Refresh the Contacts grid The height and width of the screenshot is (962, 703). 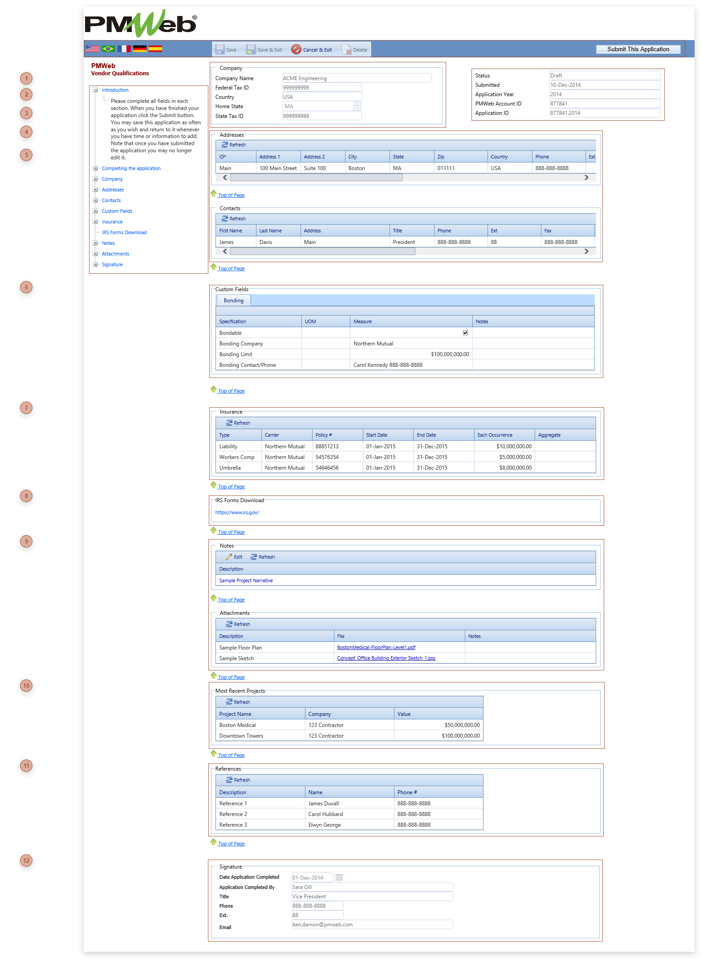[233, 219]
